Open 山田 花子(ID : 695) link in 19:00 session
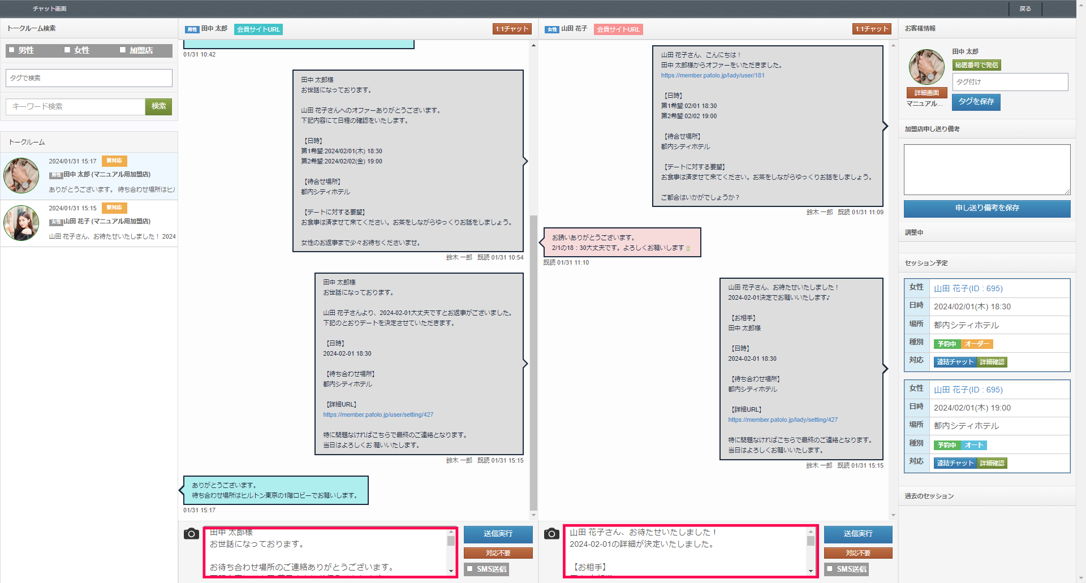This screenshot has height=583, width=1086. coord(968,390)
